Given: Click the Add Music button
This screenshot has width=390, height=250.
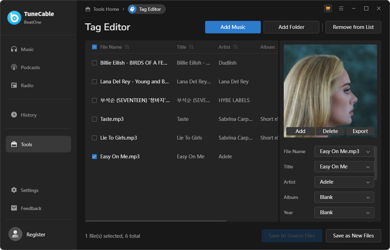Looking at the screenshot, I should click(233, 27).
